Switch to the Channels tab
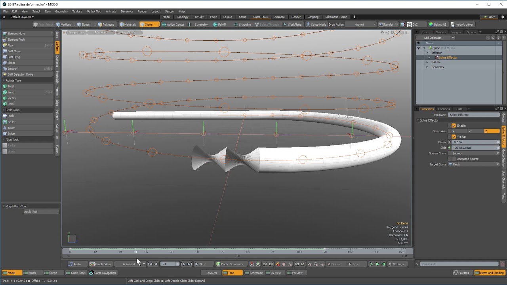The height and width of the screenshot is (285, 507). (x=444, y=109)
